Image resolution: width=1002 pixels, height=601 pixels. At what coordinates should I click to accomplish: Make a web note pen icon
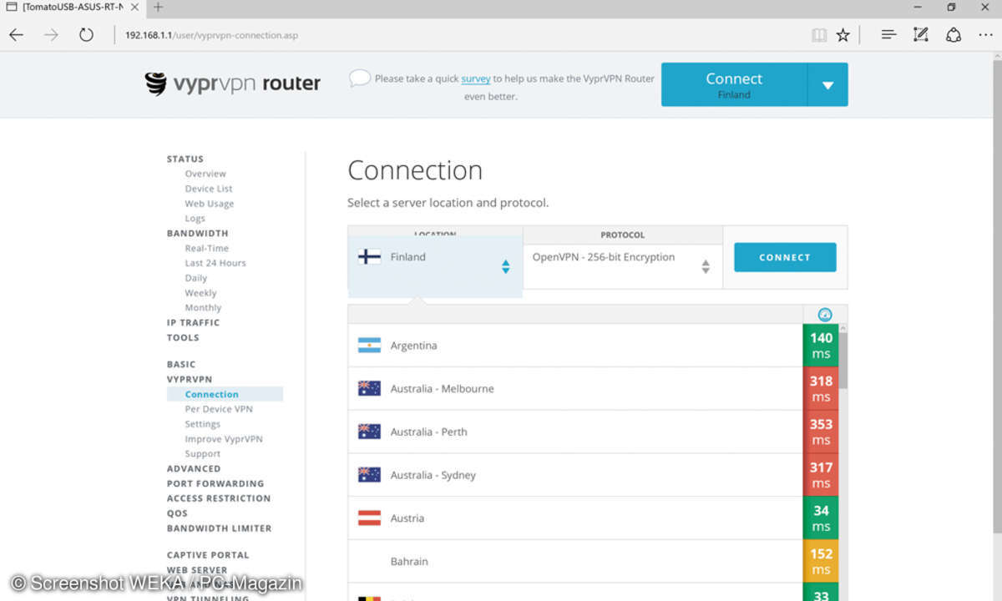click(921, 35)
